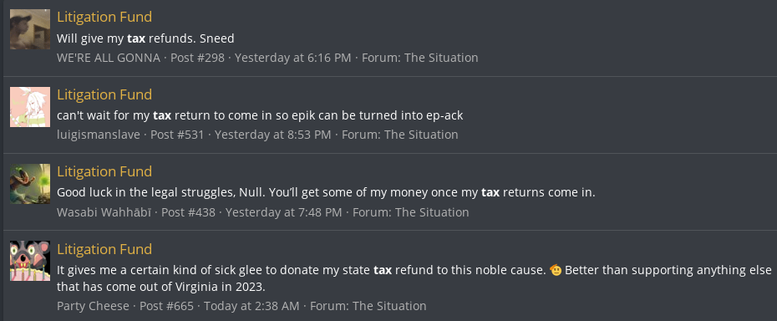This screenshot has height=321, width=777.
Task: Click the post snippet about ep-ack
Action: (x=260, y=115)
